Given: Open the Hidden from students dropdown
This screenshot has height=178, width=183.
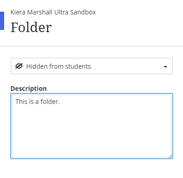Looking at the screenshot, I should tap(92, 66).
